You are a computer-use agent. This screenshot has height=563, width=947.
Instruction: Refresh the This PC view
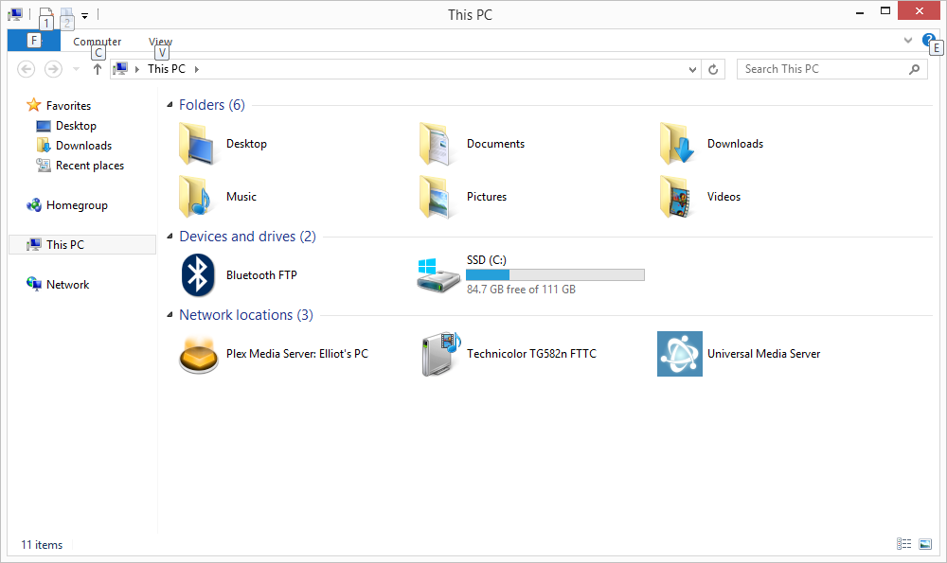pos(715,69)
